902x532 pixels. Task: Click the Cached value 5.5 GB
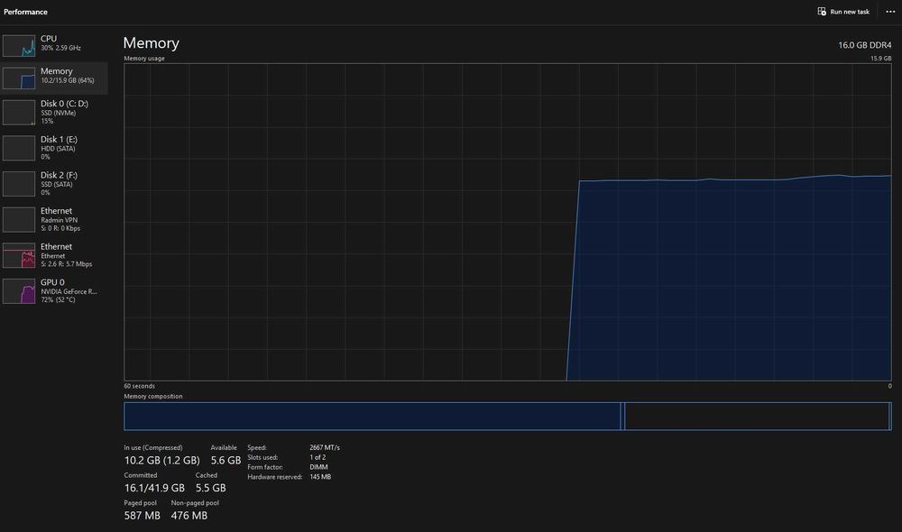(x=210, y=488)
